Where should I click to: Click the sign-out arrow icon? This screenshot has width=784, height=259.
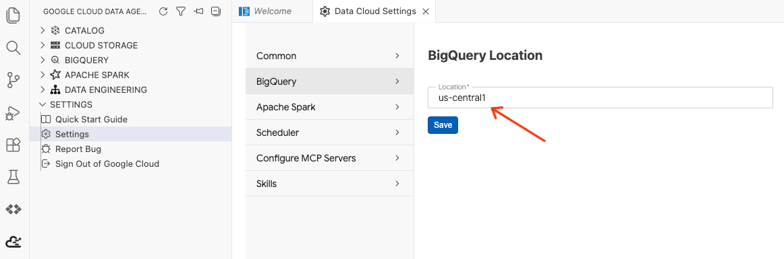46,163
